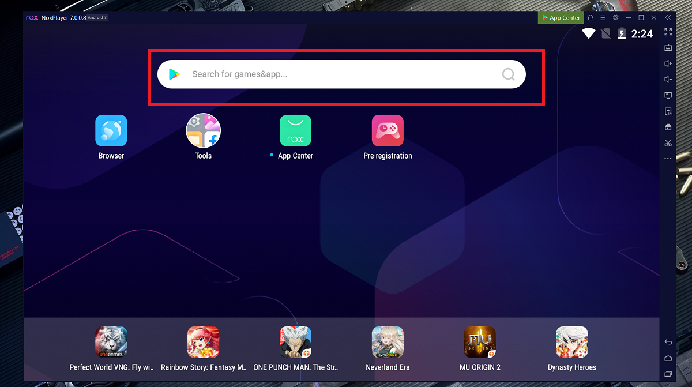Click the screen monitor icon in sidebar

(x=668, y=95)
